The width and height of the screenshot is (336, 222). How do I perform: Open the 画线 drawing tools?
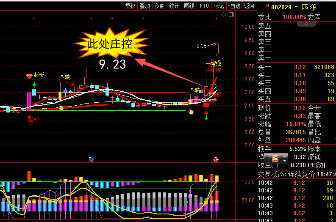189,6
